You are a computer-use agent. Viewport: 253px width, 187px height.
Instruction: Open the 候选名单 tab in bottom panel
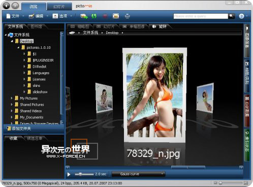[x=35, y=139]
